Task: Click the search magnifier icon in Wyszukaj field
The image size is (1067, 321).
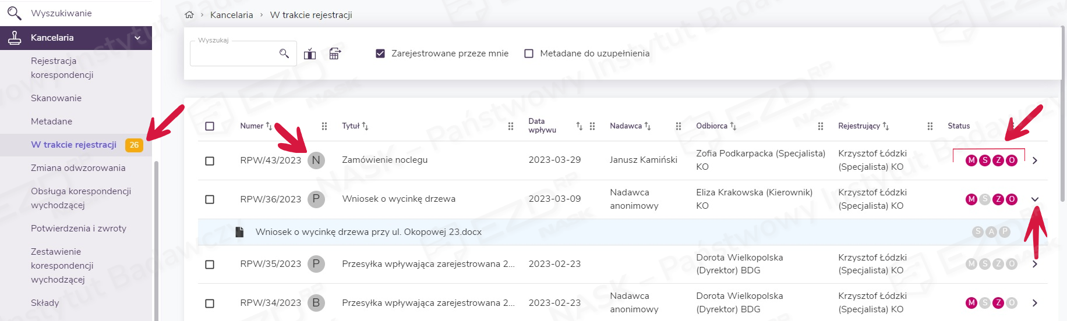Action: [284, 53]
